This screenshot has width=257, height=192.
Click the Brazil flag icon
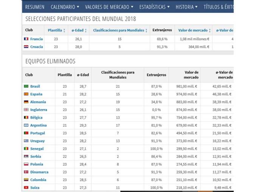tap(26, 86)
